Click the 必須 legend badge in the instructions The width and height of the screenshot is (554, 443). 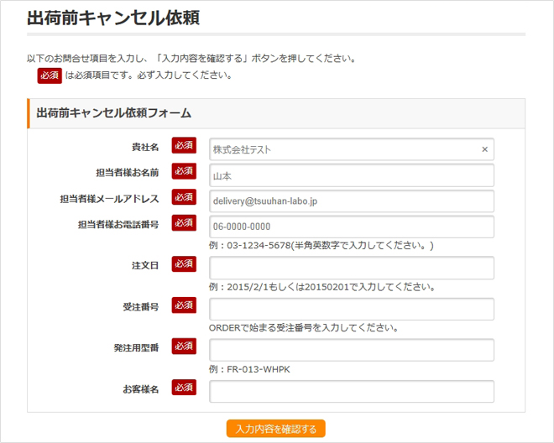click(x=50, y=75)
